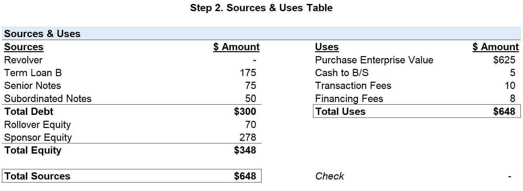Click the Rollover Equity amount 70
523x191 pixels.
point(250,124)
